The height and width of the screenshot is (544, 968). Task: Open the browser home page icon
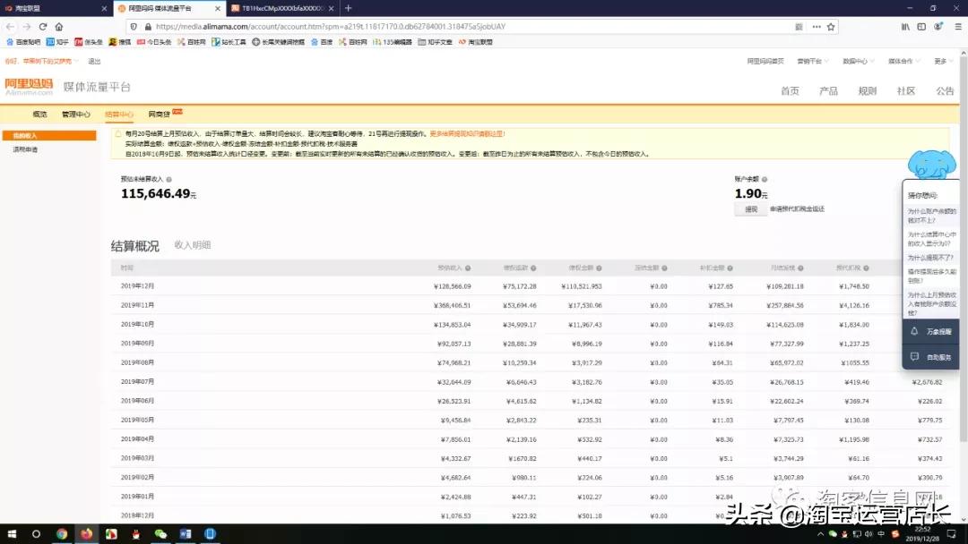click(x=59, y=27)
